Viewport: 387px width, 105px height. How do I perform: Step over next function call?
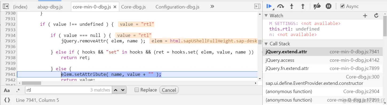pyautogui.click(x=280, y=6)
